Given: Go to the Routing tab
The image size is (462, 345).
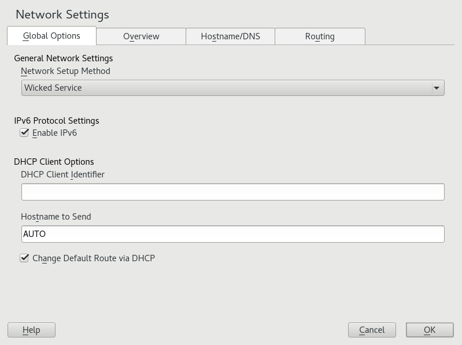Looking at the screenshot, I should click(x=320, y=36).
